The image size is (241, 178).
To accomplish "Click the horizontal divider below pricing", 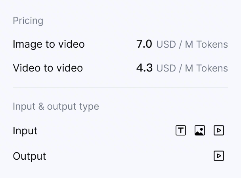I will pos(120,87).
